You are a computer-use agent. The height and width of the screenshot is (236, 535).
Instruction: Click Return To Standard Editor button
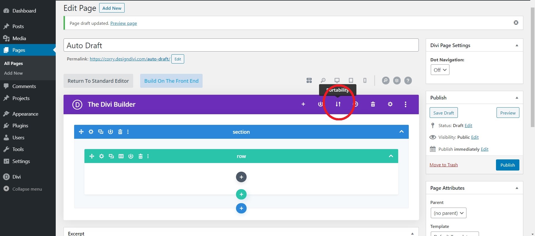[x=98, y=81]
